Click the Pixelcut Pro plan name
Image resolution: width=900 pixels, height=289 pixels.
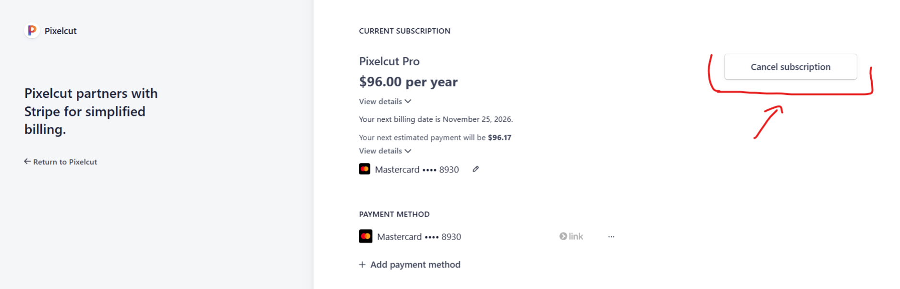pyautogui.click(x=389, y=61)
